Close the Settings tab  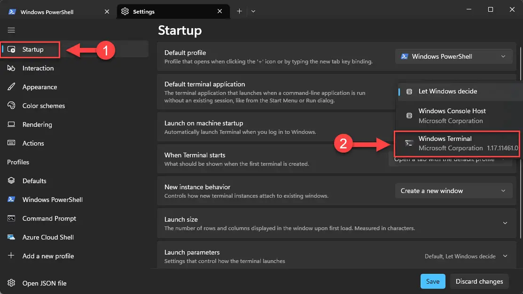(x=219, y=11)
